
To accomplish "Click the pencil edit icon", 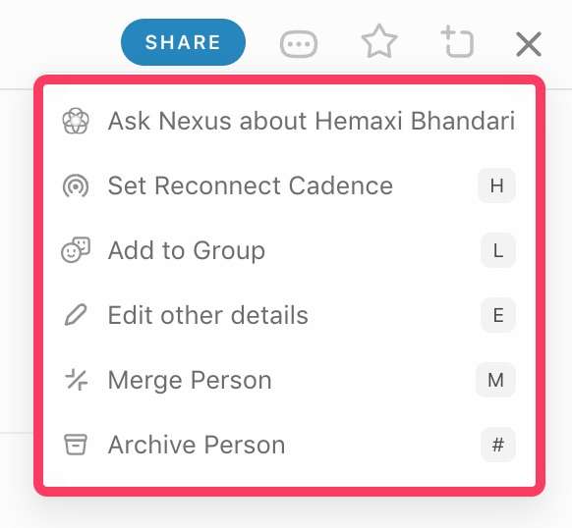I will 76,314.
